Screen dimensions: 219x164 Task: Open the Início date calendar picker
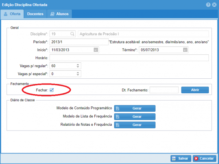[x=96, y=50]
